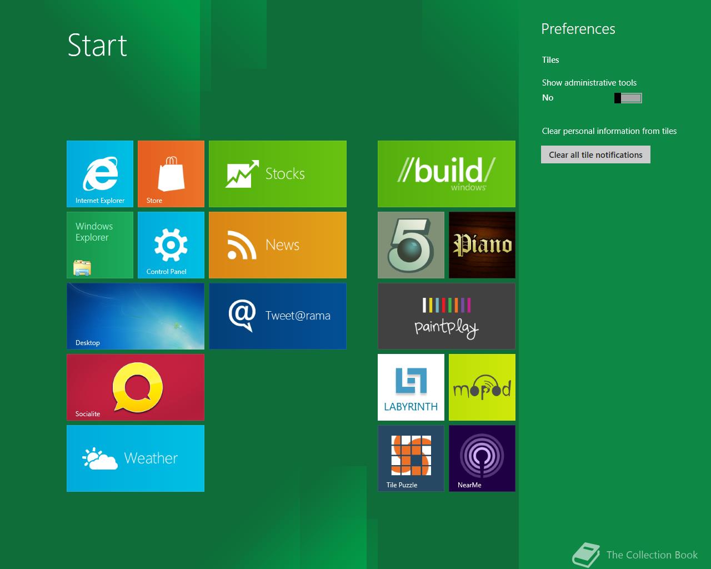Click the Start heading text

[x=97, y=46]
